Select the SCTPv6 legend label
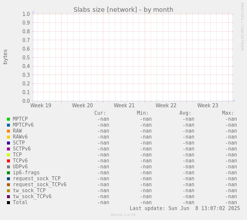 click(22, 148)
